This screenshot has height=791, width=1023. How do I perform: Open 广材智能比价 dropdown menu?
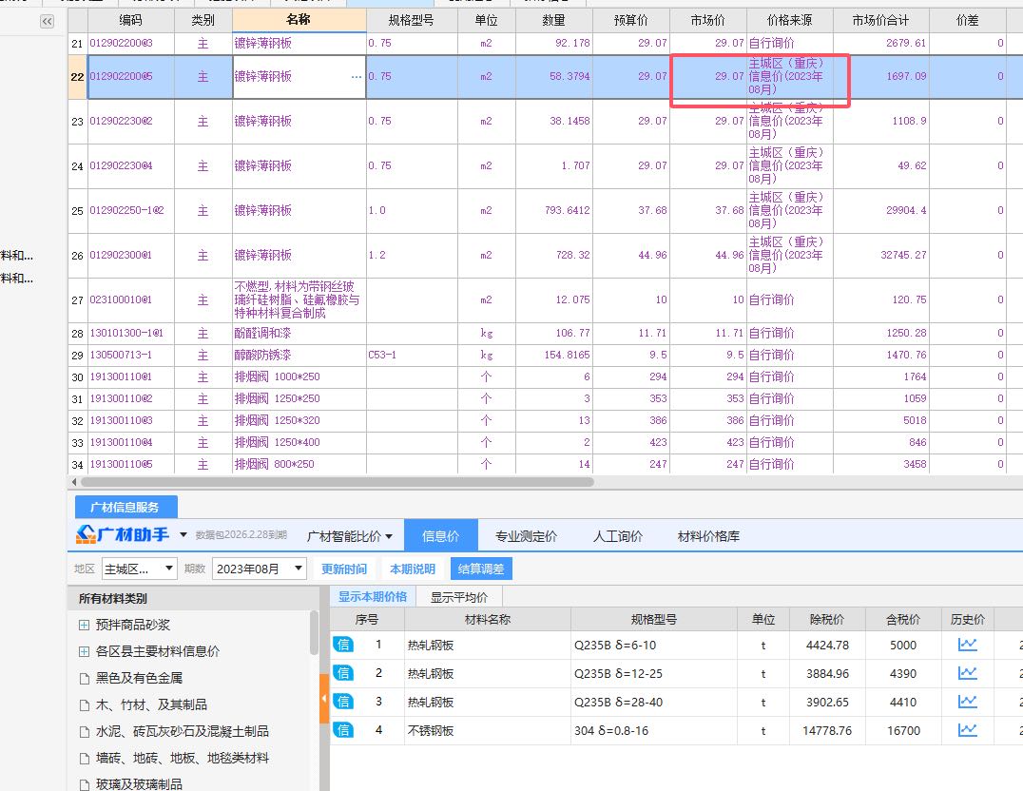coord(350,536)
